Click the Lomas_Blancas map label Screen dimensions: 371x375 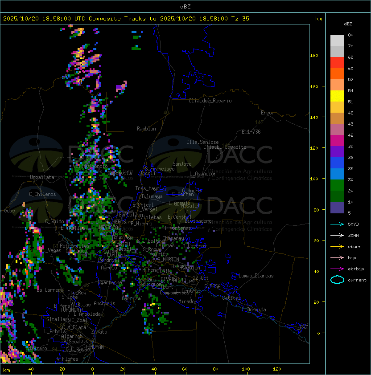click(x=256, y=276)
